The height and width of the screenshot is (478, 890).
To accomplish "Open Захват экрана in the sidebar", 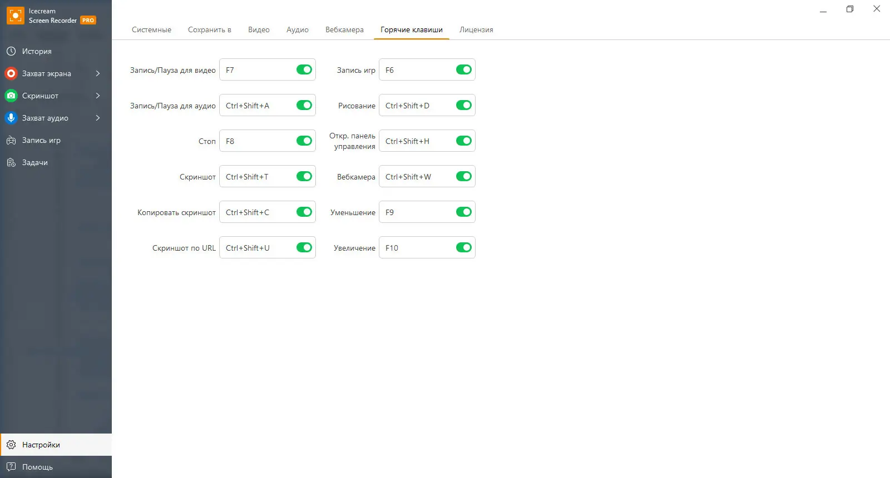I will [56, 73].
